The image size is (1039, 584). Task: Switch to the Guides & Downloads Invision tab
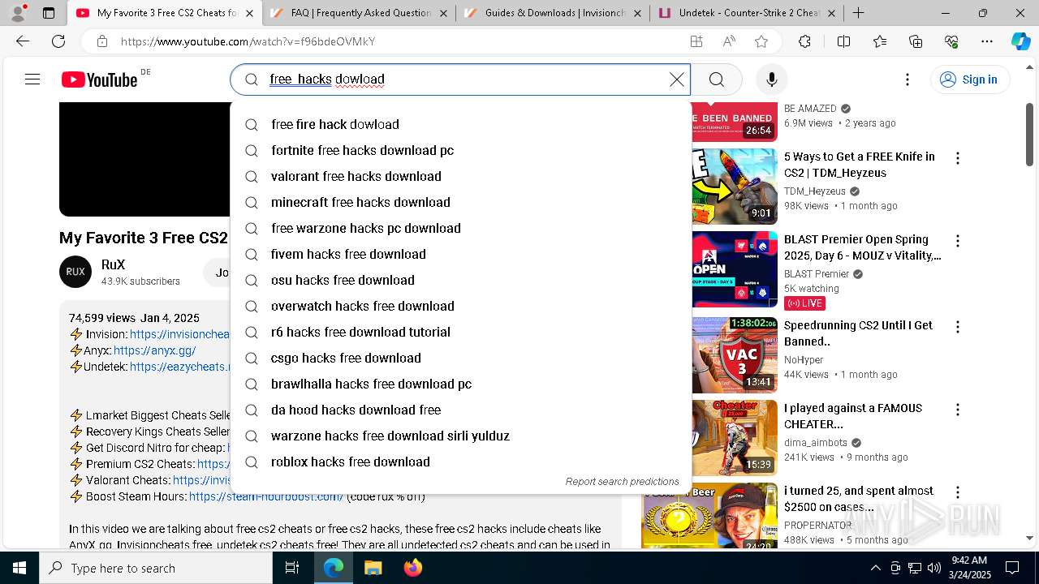552,13
